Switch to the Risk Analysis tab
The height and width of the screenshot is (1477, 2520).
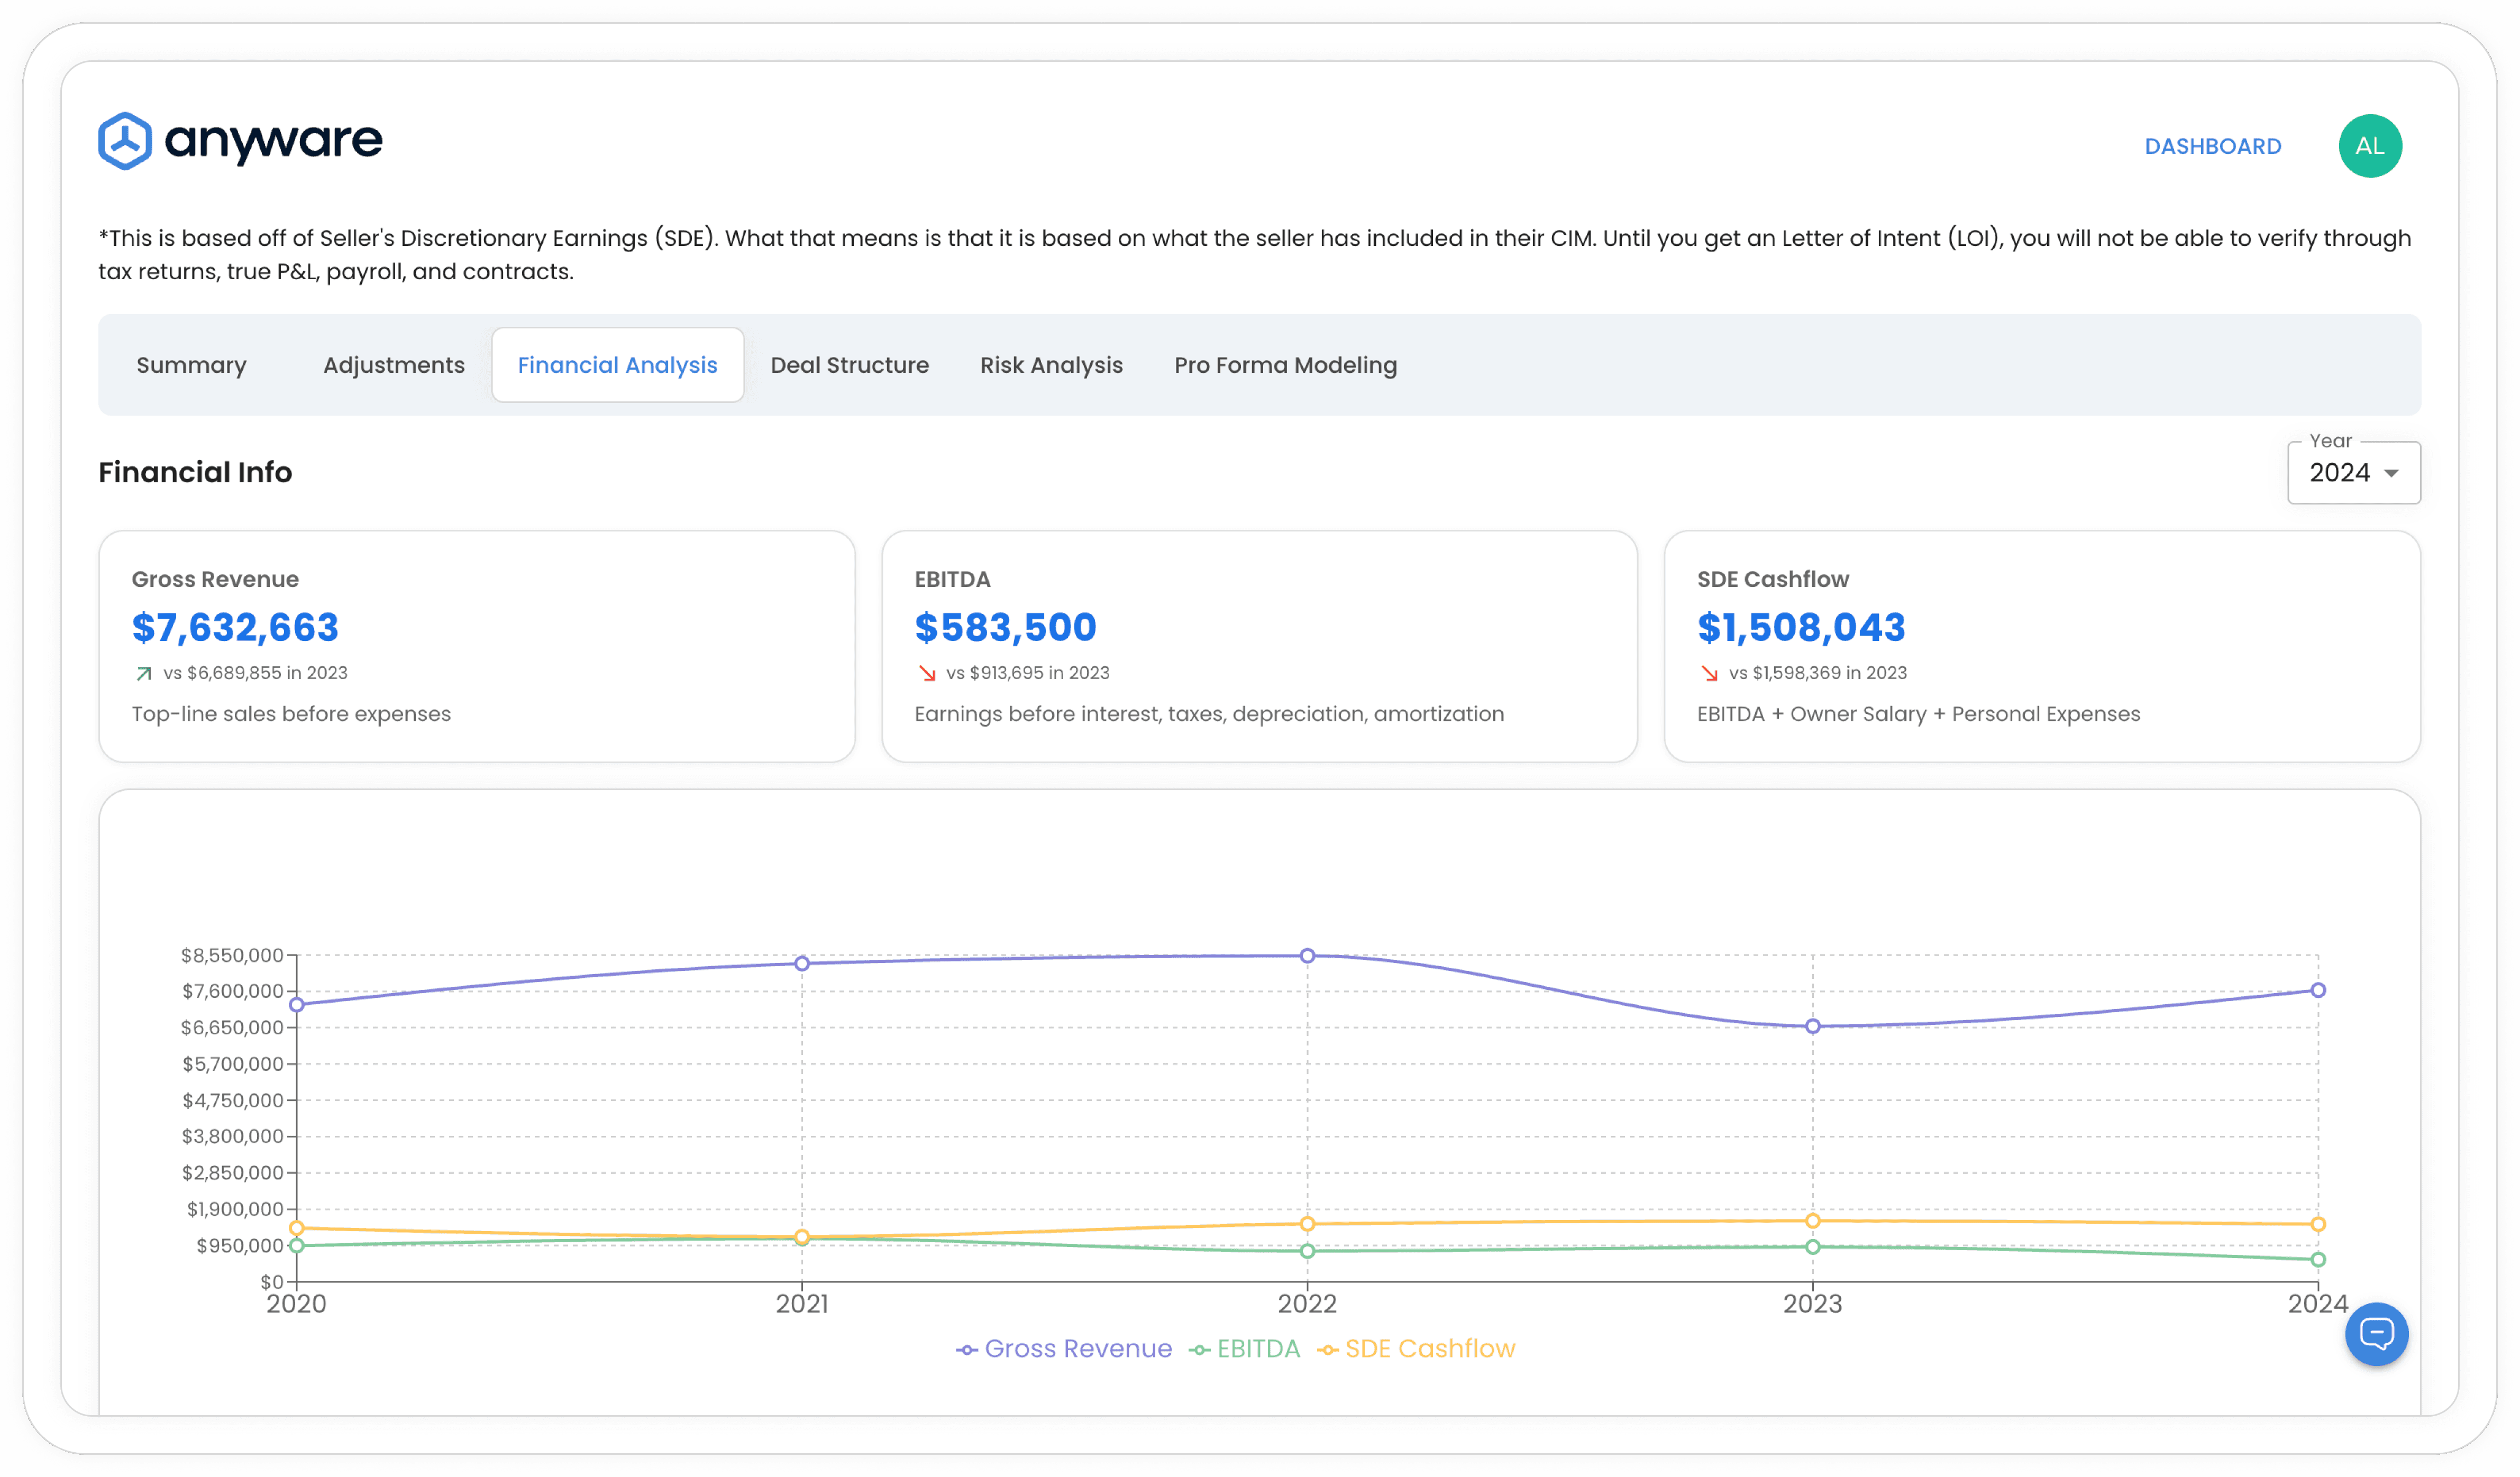click(1051, 366)
